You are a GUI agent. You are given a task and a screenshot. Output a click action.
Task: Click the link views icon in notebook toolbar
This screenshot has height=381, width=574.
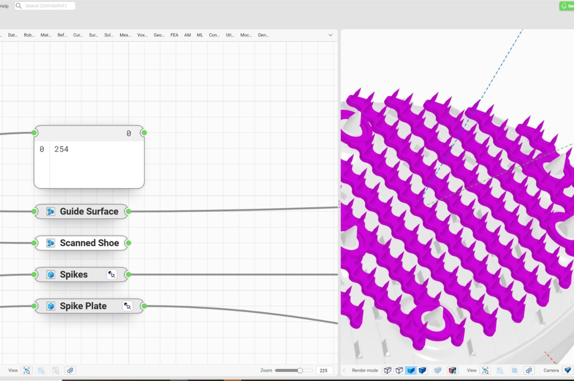[70, 371]
